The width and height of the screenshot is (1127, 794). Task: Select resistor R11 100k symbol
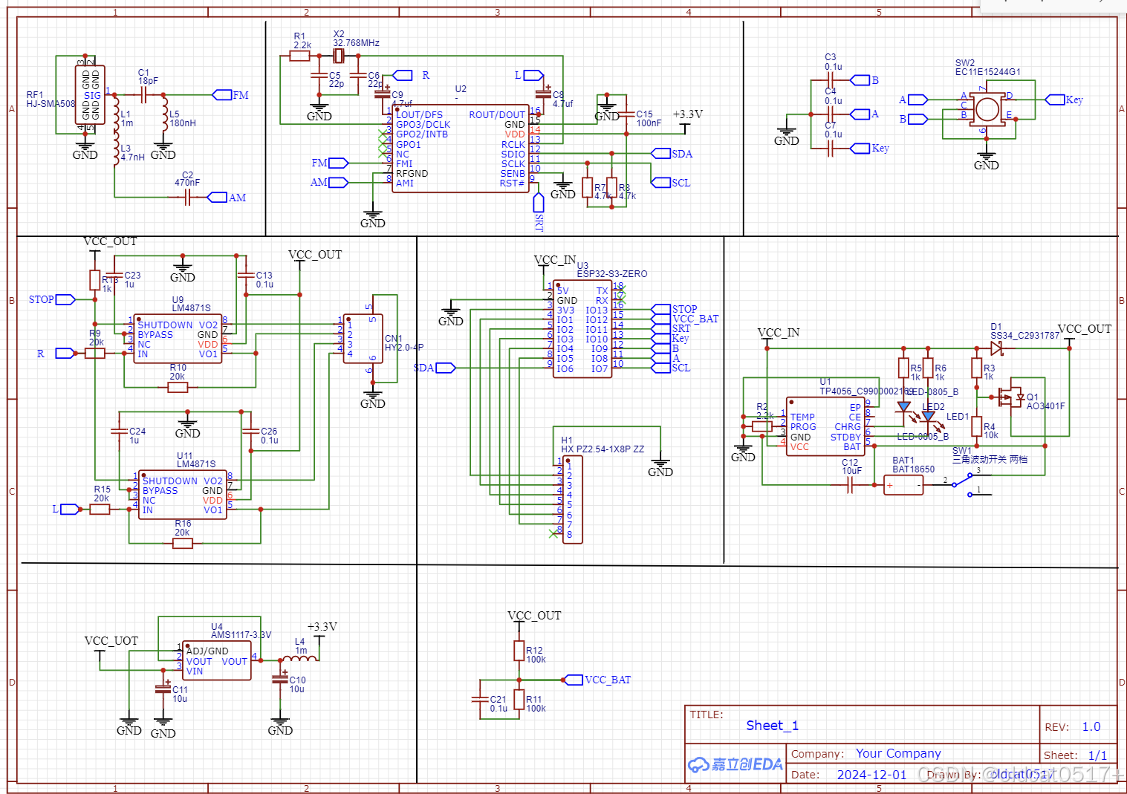point(519,700)
